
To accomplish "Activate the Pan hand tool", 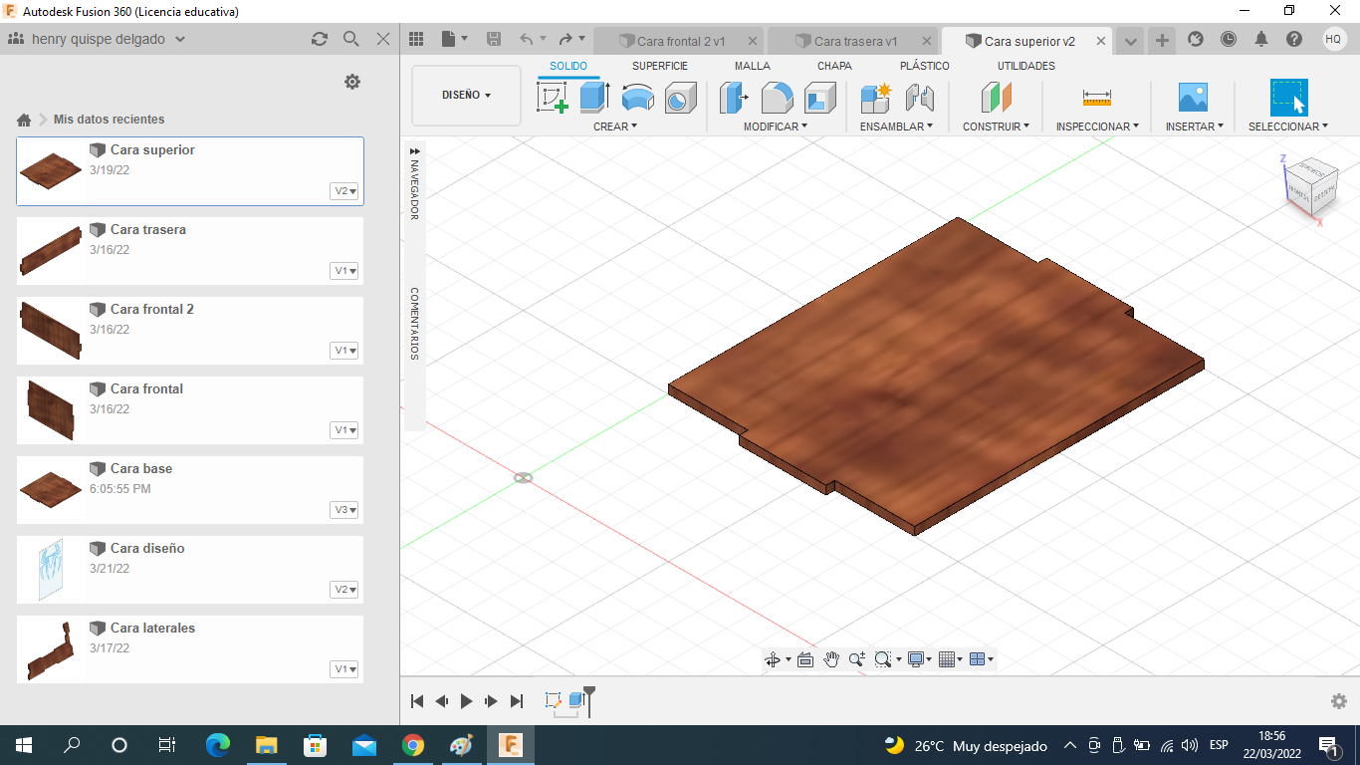I will click(831, 659).
